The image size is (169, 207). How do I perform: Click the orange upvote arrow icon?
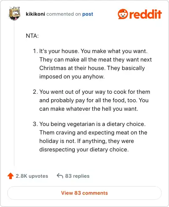point(11,176)
